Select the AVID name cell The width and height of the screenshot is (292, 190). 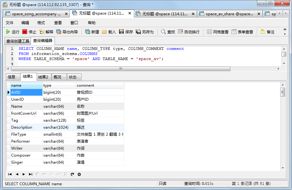(x=26, y=92)
